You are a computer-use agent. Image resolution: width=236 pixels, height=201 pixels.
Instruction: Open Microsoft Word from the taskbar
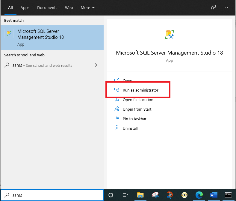[214, 195]
